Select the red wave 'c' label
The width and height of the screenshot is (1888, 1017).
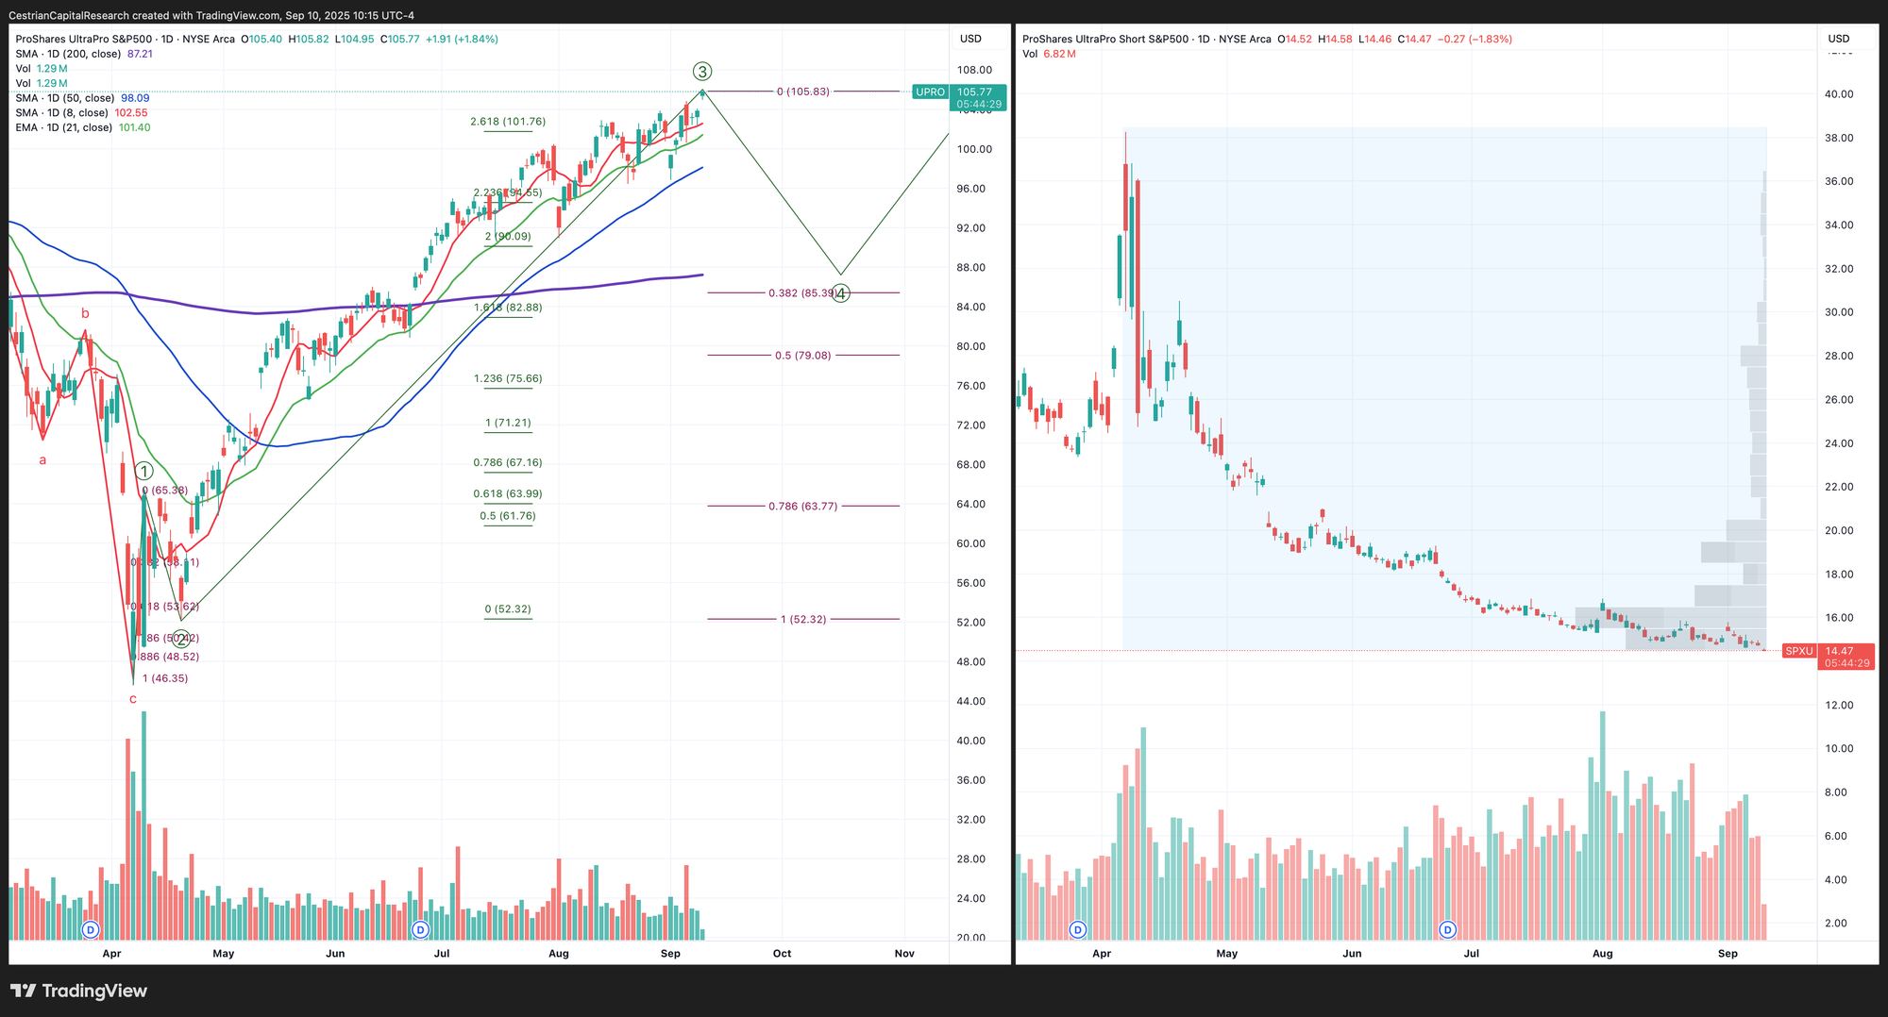click(133, 699)
